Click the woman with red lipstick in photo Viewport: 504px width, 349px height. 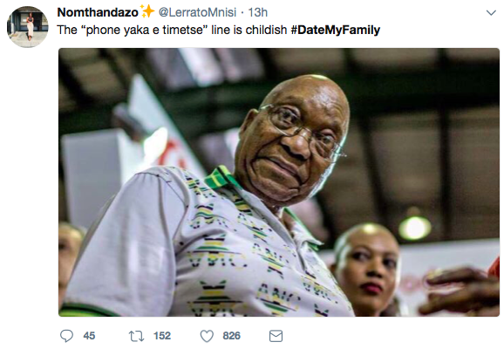[x=366, y=269]
